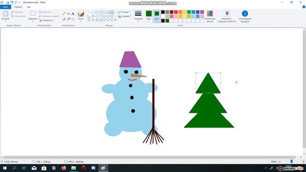Viewport: 306px width, 172px height.
Task: Open the Brushes (Кисти) dropdown arrow
Action: 81,21
